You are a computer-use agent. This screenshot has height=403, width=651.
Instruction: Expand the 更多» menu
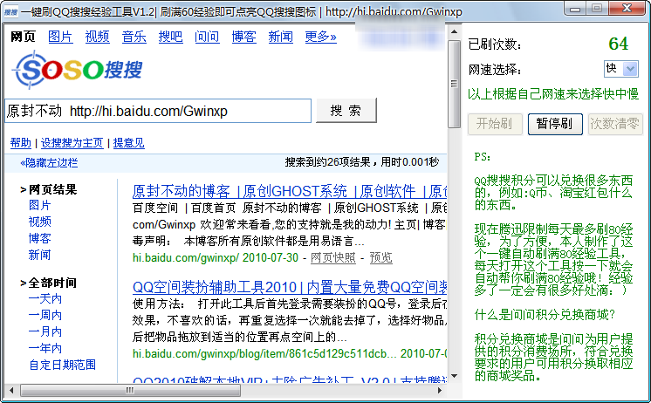click(x=320, y=37)
